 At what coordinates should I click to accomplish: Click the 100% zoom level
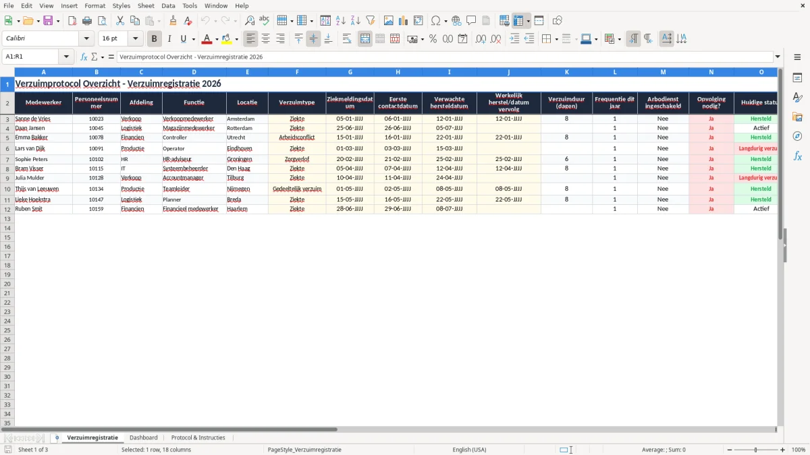tap(799, 450)
